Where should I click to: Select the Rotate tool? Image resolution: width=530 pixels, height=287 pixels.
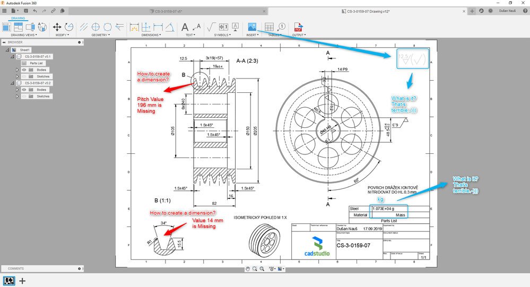(x=69, y=27)
